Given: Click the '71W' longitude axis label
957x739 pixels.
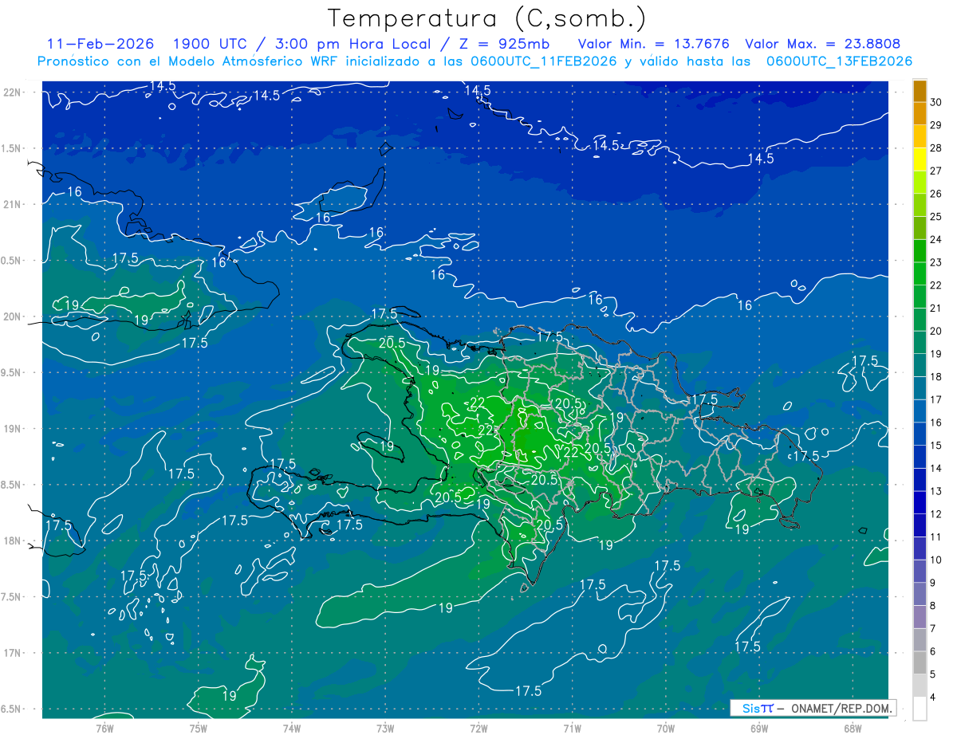Looking at the screenshot, I should coord(572,728).
